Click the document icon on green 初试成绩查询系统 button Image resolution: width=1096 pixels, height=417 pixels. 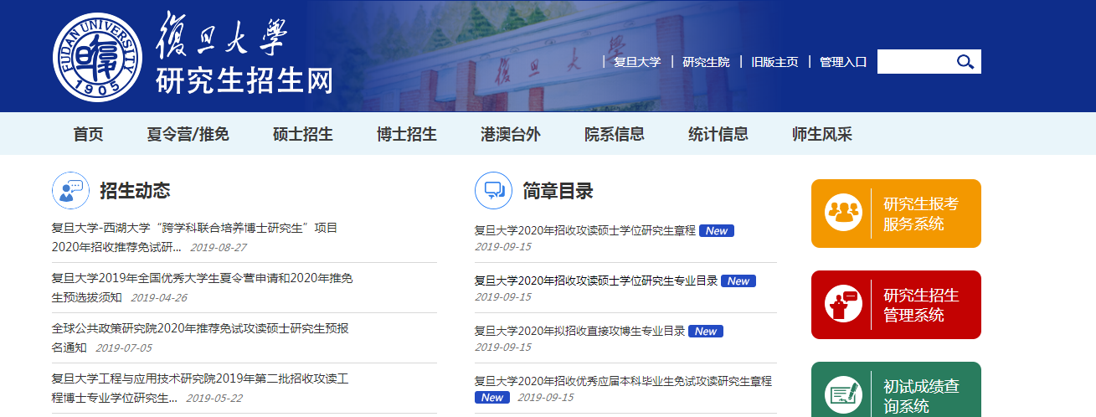pyautogui.click(x=843, y=394)
